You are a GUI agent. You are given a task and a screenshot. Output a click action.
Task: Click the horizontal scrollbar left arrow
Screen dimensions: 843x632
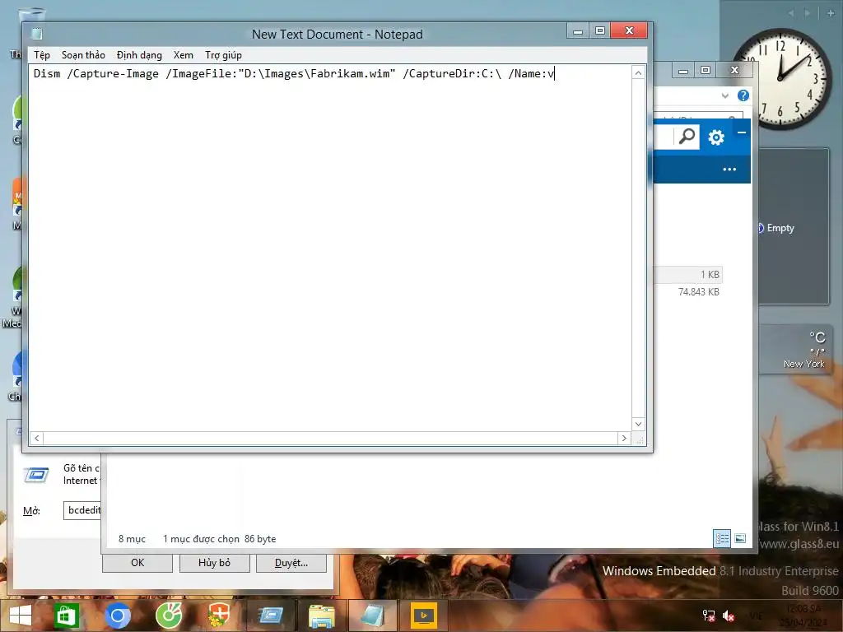tap(36, 438)
